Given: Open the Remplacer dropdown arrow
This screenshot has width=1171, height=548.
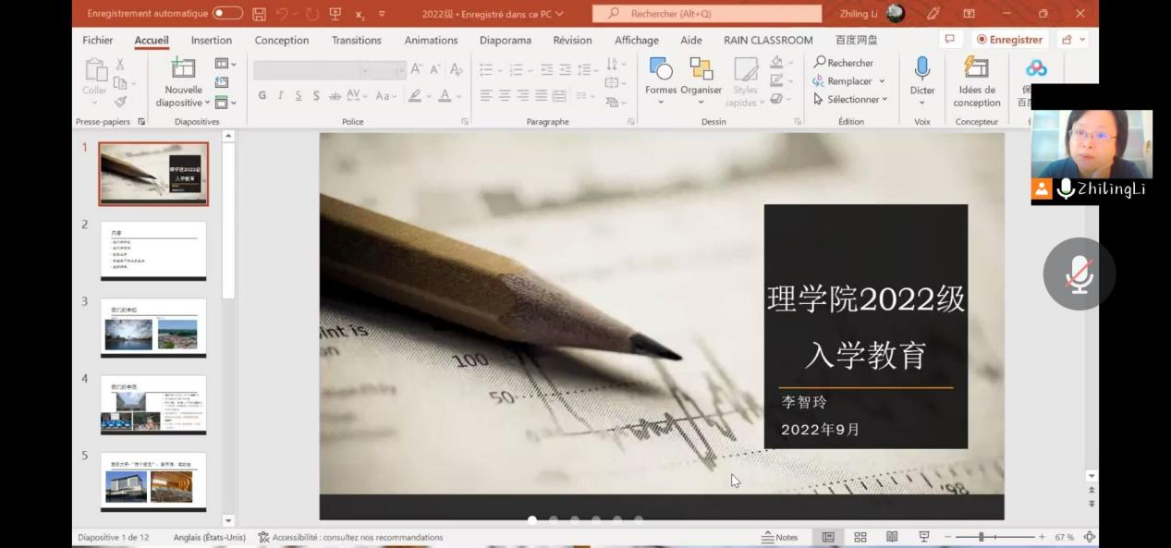Looking at the screenshot, I should coord(882,81).
